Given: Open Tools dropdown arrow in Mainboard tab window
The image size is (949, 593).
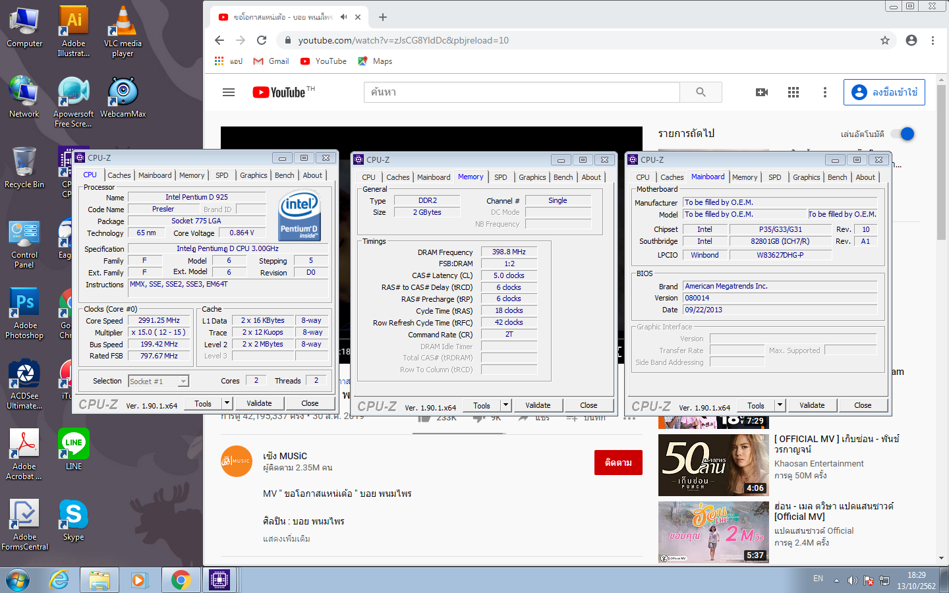Looking at the screenshot, I should coord(780,405).
